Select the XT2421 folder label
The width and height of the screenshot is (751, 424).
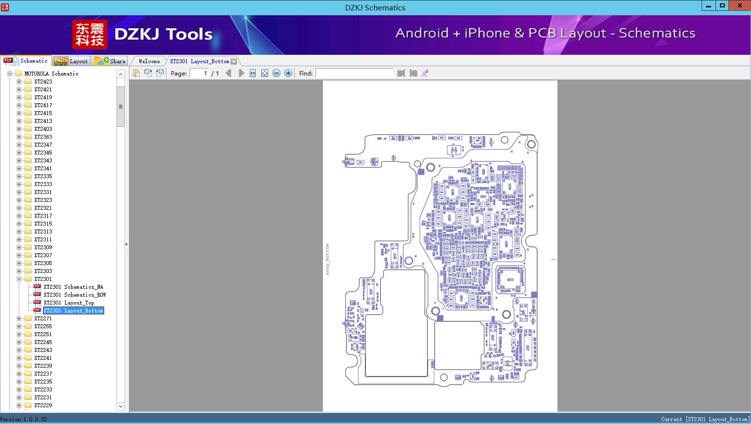(x=43, y=89)
